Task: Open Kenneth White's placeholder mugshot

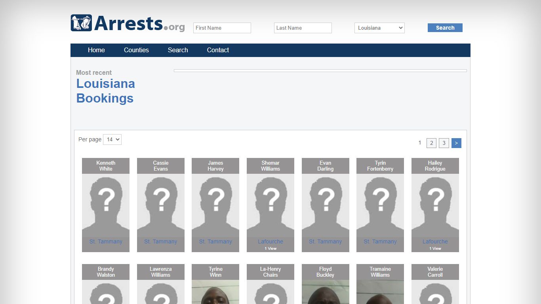Action: [x=106, y=205]
